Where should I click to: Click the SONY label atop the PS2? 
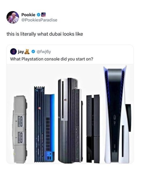pyautogui.click(x=39, y=88)
